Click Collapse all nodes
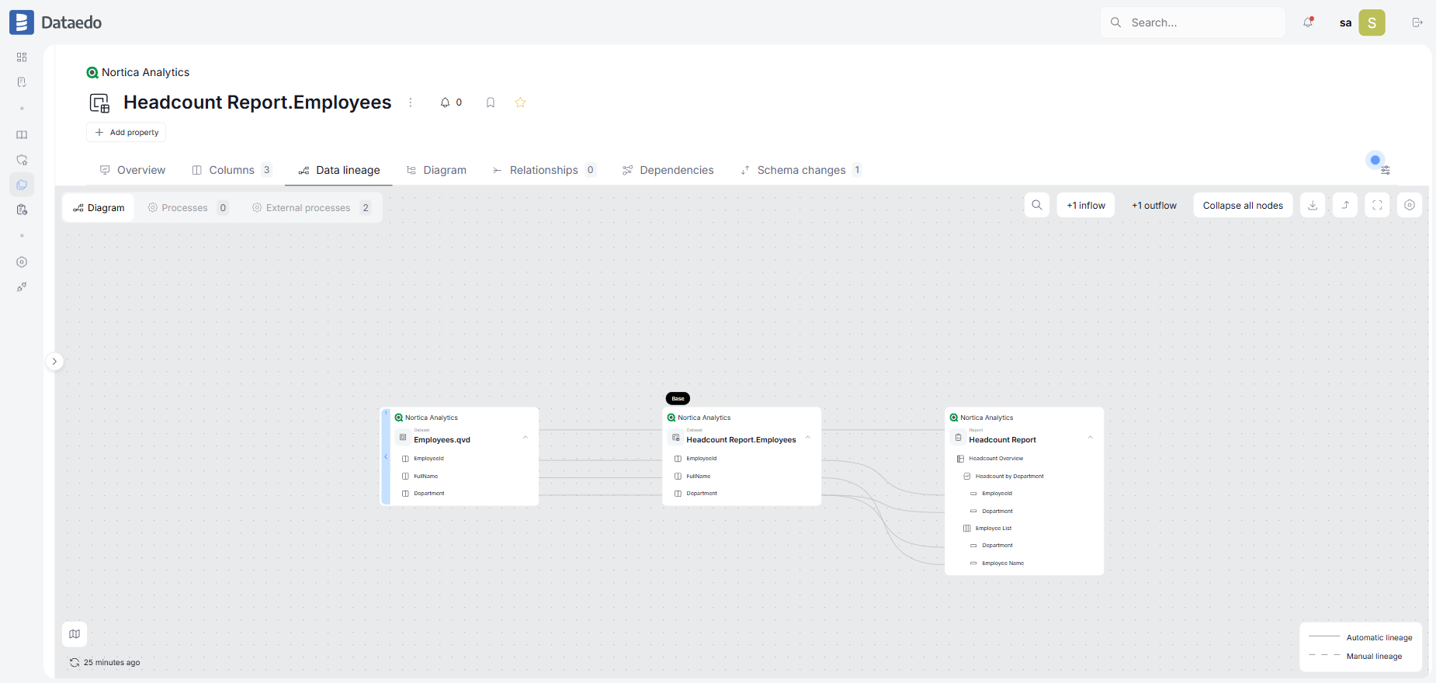Image resolution: width=1436 pixels, height=683 pixels. click(1243, 205)
